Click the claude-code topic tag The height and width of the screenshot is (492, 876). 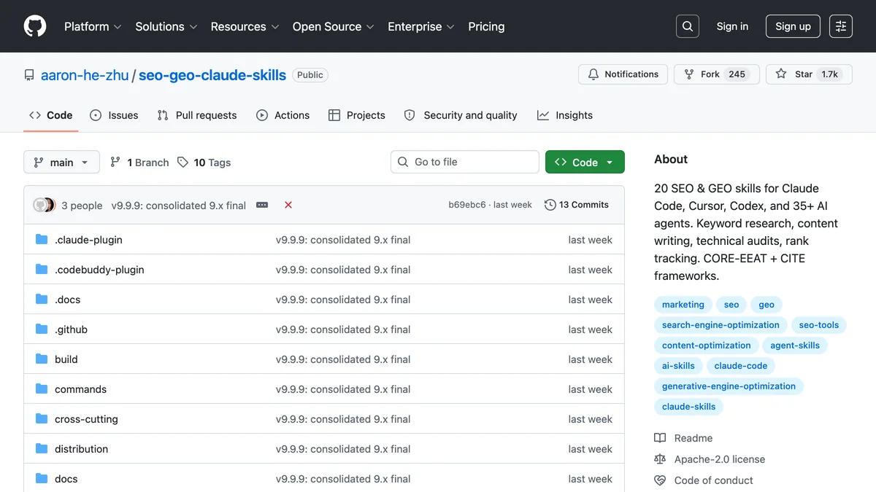[x=741, y=366]
